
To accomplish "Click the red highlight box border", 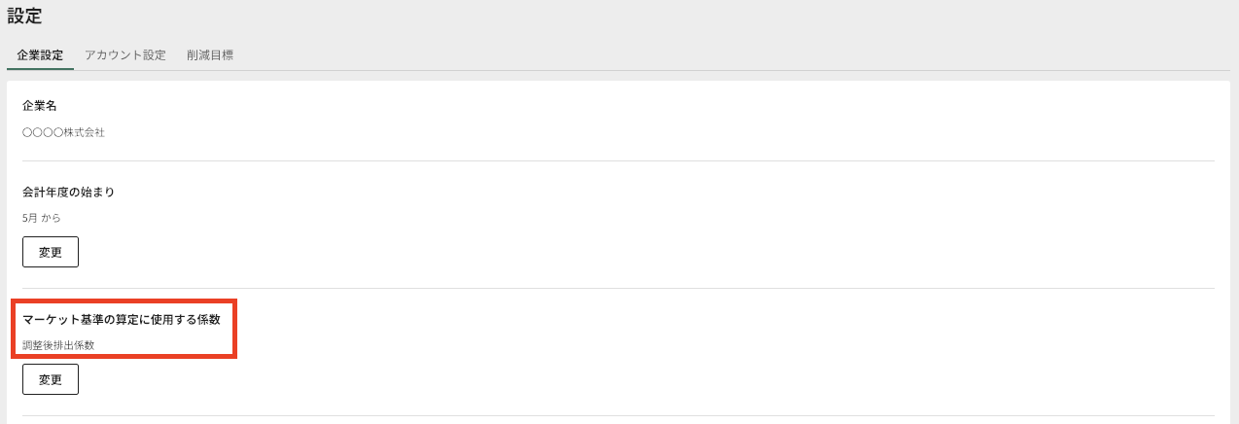I will (x=235, y=329).
